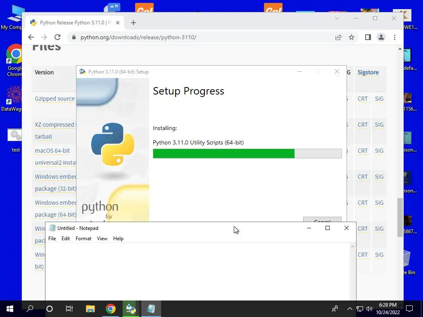Viewport: 423px width, 317px height.
Task: Minimize the Python Setup window
Action: (299, 72)
